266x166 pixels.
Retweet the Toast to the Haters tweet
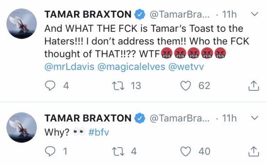118,86
